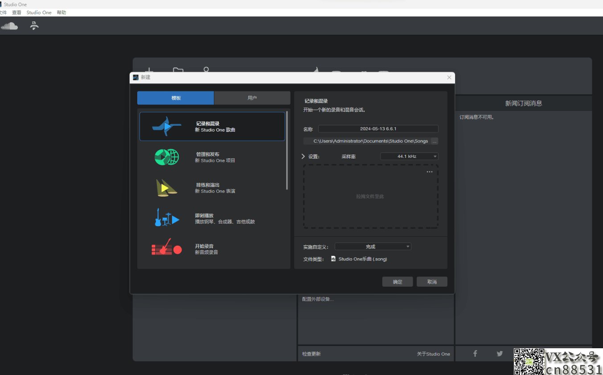
Task: Open the 实施自定义 完成 dropdown
Action: (373, 247)
